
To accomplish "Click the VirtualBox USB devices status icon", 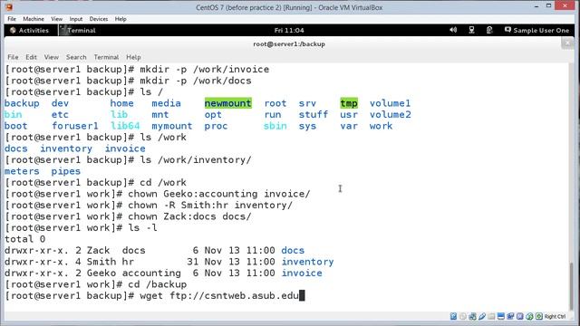I will click(482, 316).
